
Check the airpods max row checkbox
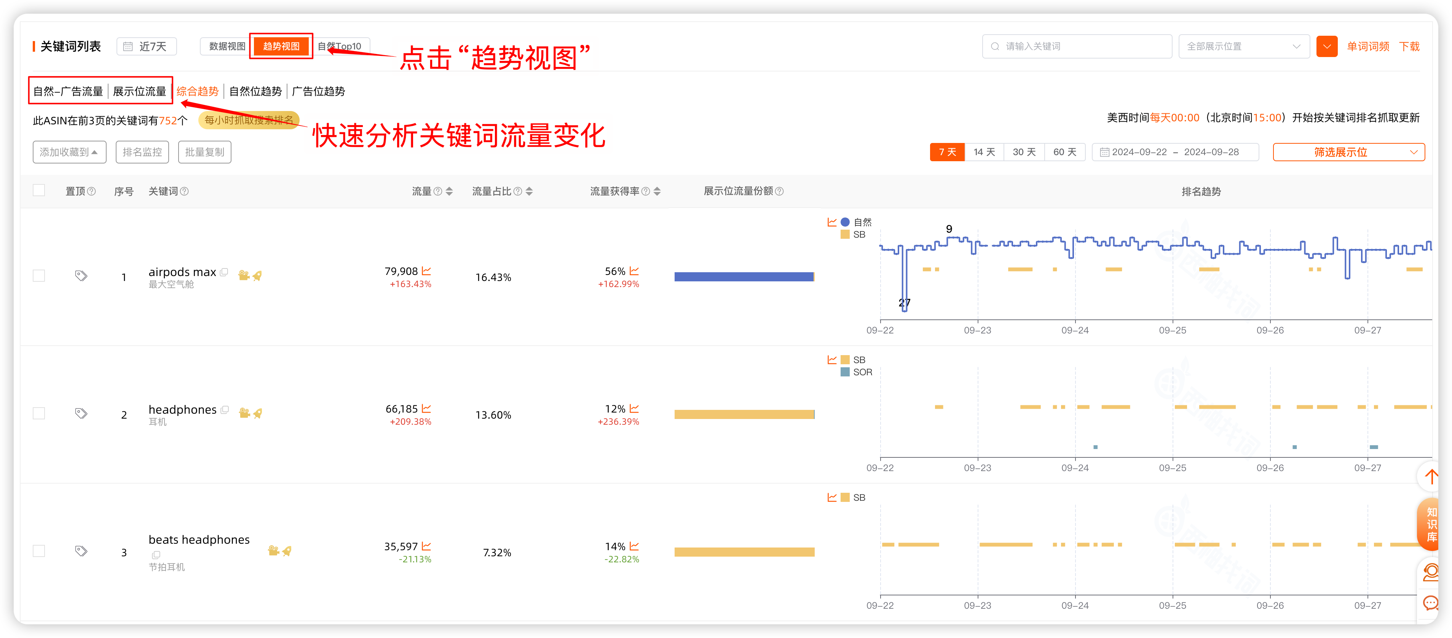[x=39, y=276]
